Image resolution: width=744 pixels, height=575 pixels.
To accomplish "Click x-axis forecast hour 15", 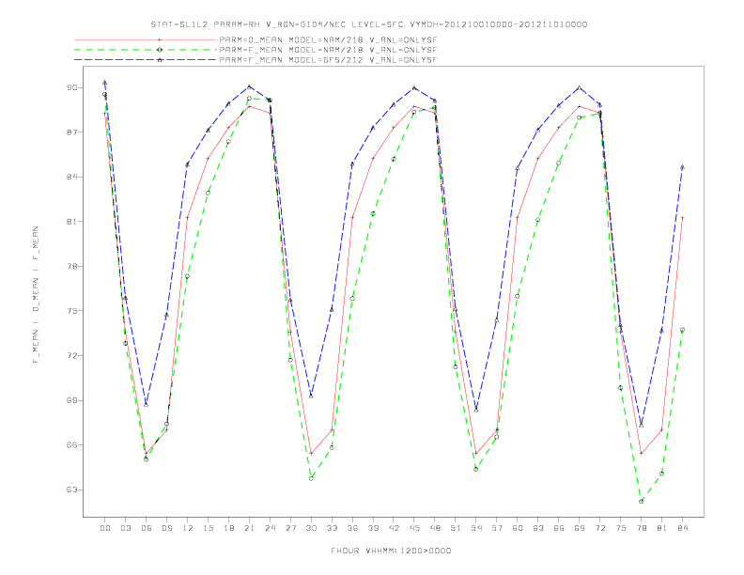I will tap(208, 528).
